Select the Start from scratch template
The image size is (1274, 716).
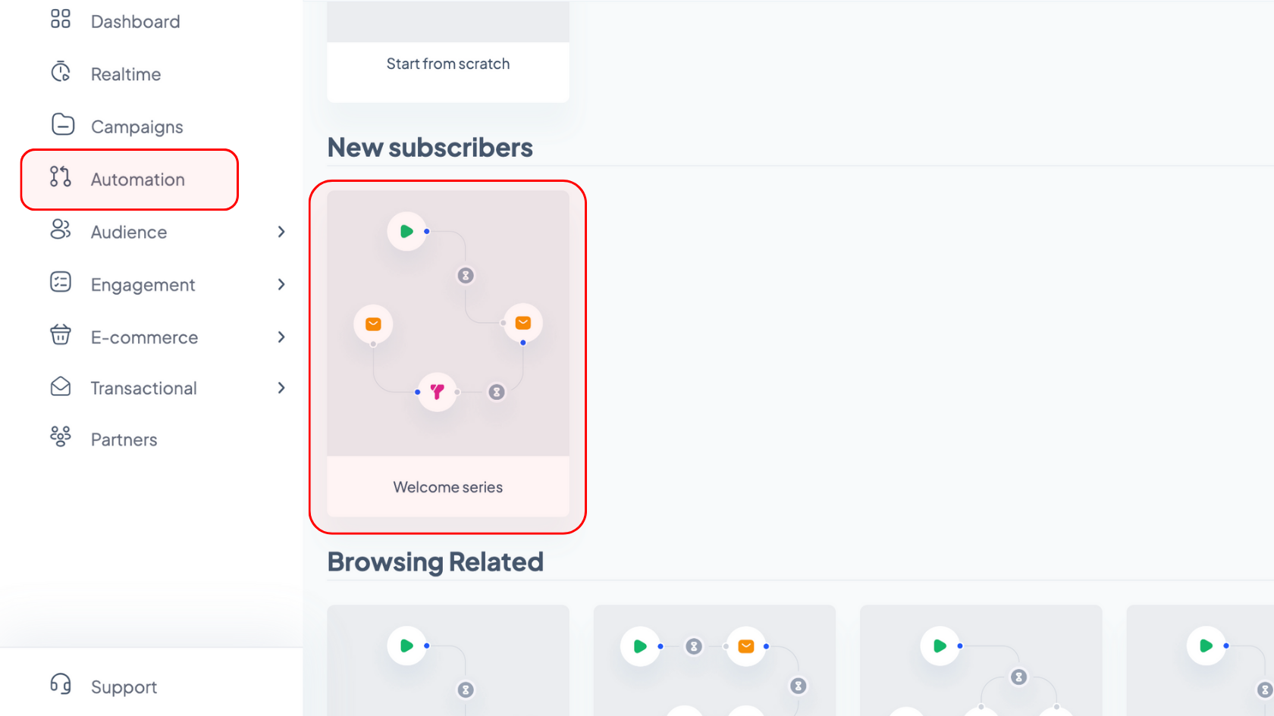(448, 52)
